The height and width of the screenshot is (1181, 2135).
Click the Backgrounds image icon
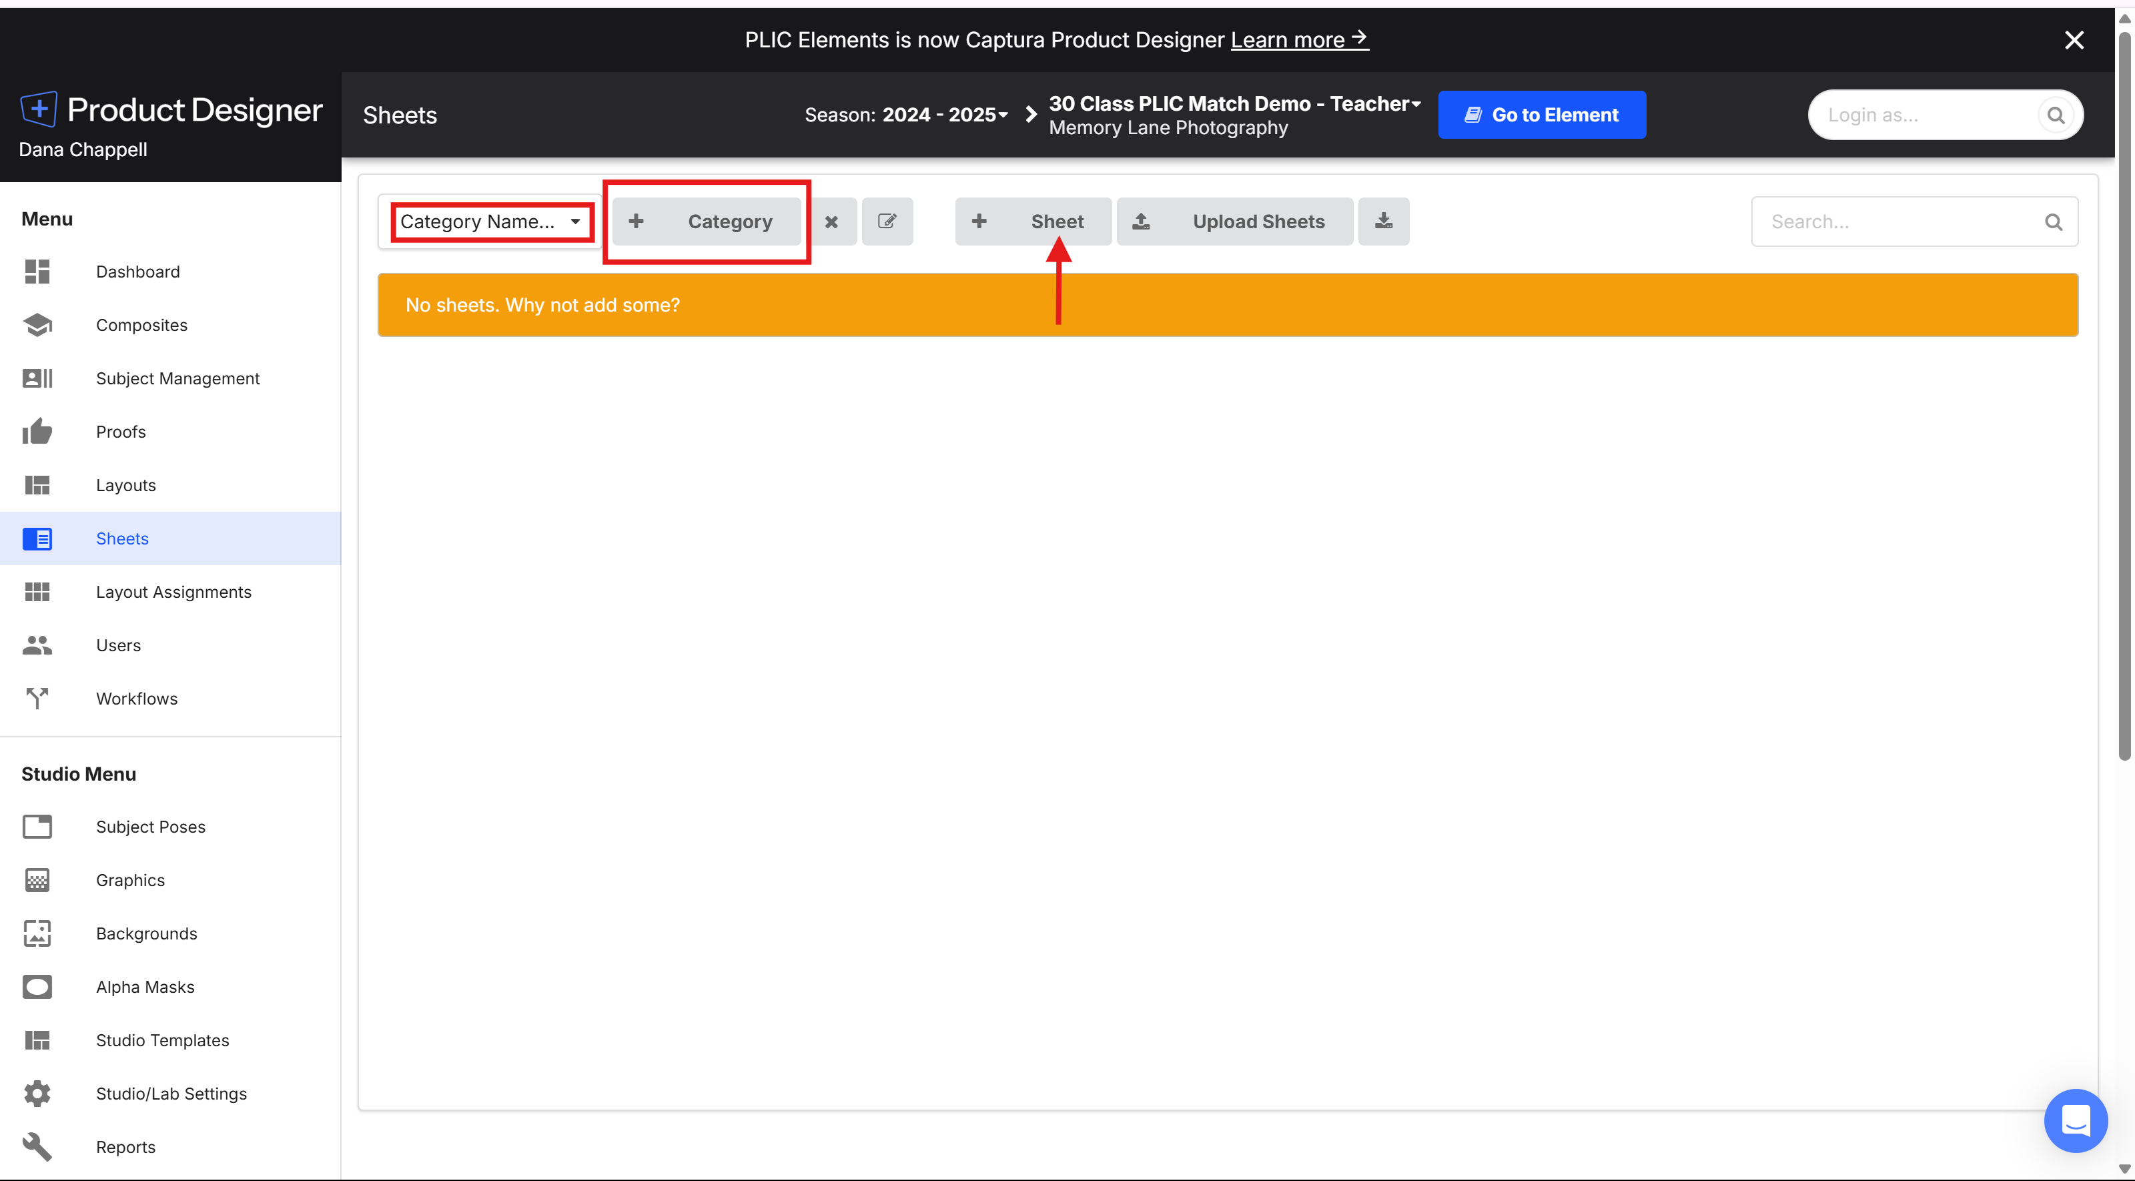coord(37,934)
